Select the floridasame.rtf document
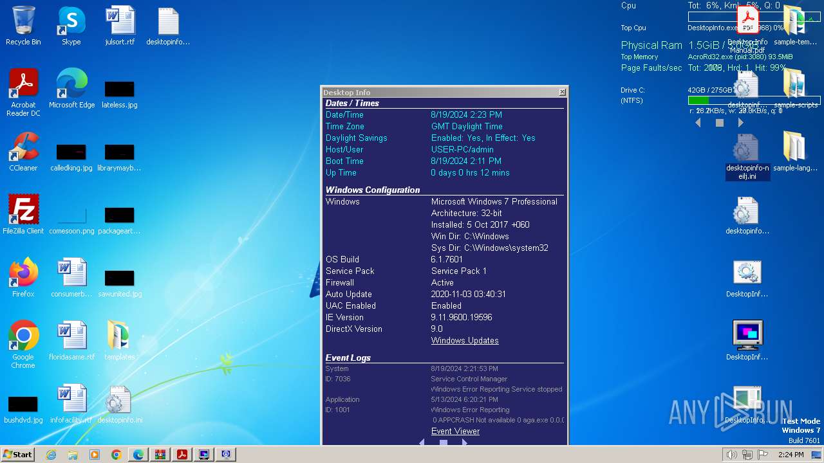The width and height of the screenshot is (824, 463). (x=71, y=340)
